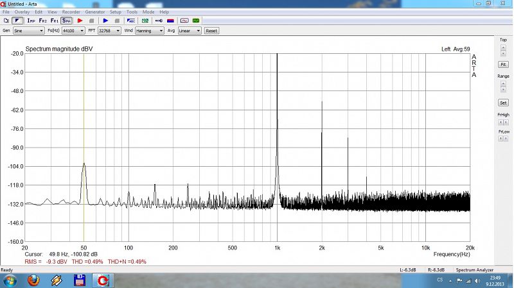Click the RMS = -9.3 dBV readout

[46, 262]
